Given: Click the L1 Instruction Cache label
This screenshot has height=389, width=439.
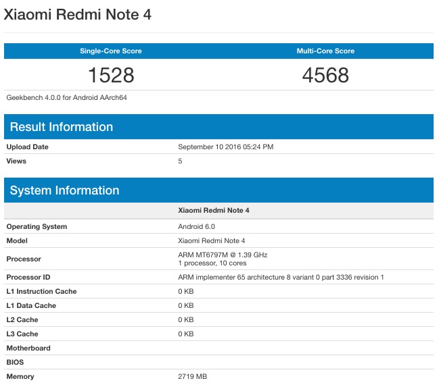Looking at the screenshot, I should pos(41,291).
